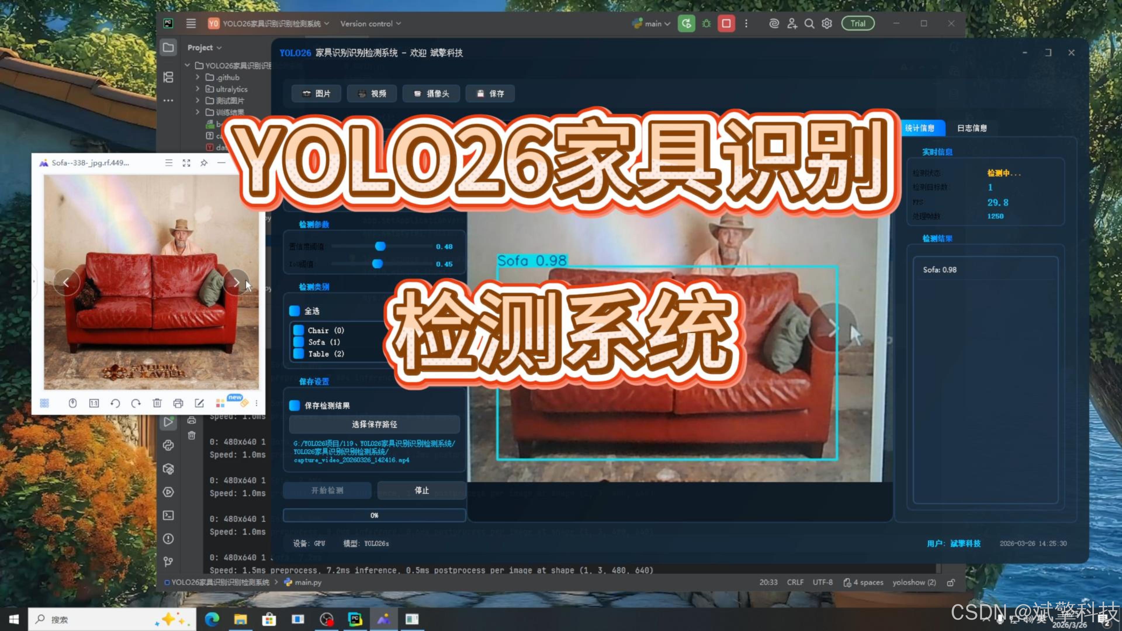Click the print icon in photo viewer toolbar

tap(178, 403)
